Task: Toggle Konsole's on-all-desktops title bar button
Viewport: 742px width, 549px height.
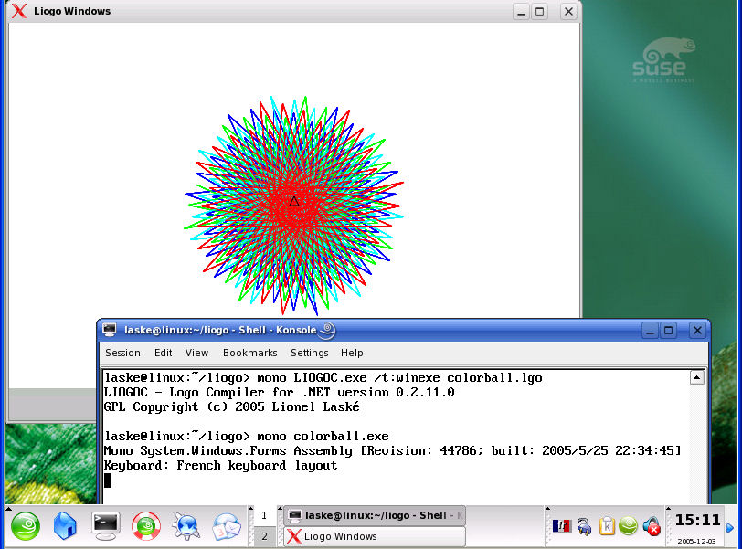Action: [327, 330]
